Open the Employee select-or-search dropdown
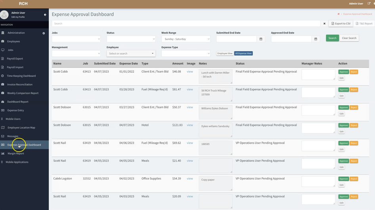Viewport: 375px width, 210px height. pyautogui.click(x=131, y=53)
